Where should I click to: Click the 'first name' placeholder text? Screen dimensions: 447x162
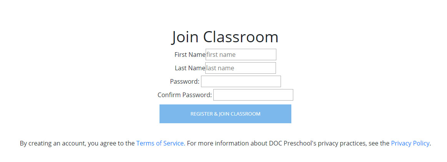click(x=221, y=55)
